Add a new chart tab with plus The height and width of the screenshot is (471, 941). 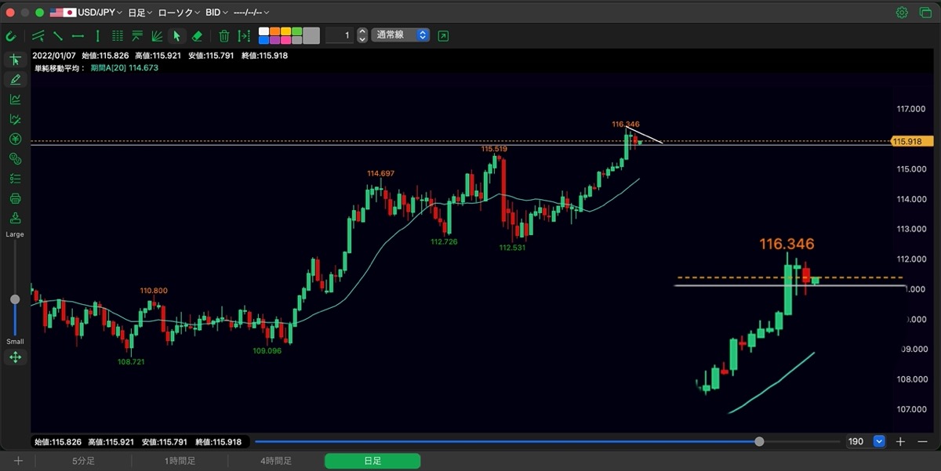[x=18, y=461]
